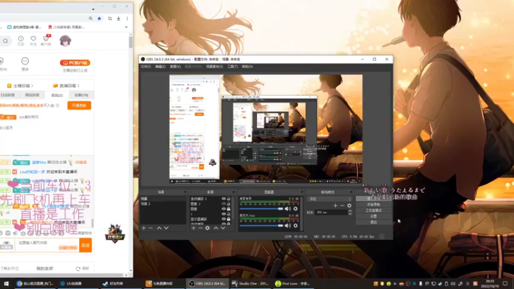Image resolution: width=514 pixels, height=289 pixels.
Task: Show more bookmarks overflow chevron
Action: [126, 27]
